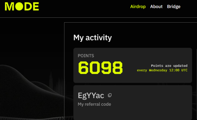Open the Airdrop tab
The image size is (197, 120).
pyautogui.click(x=138, y=7)
